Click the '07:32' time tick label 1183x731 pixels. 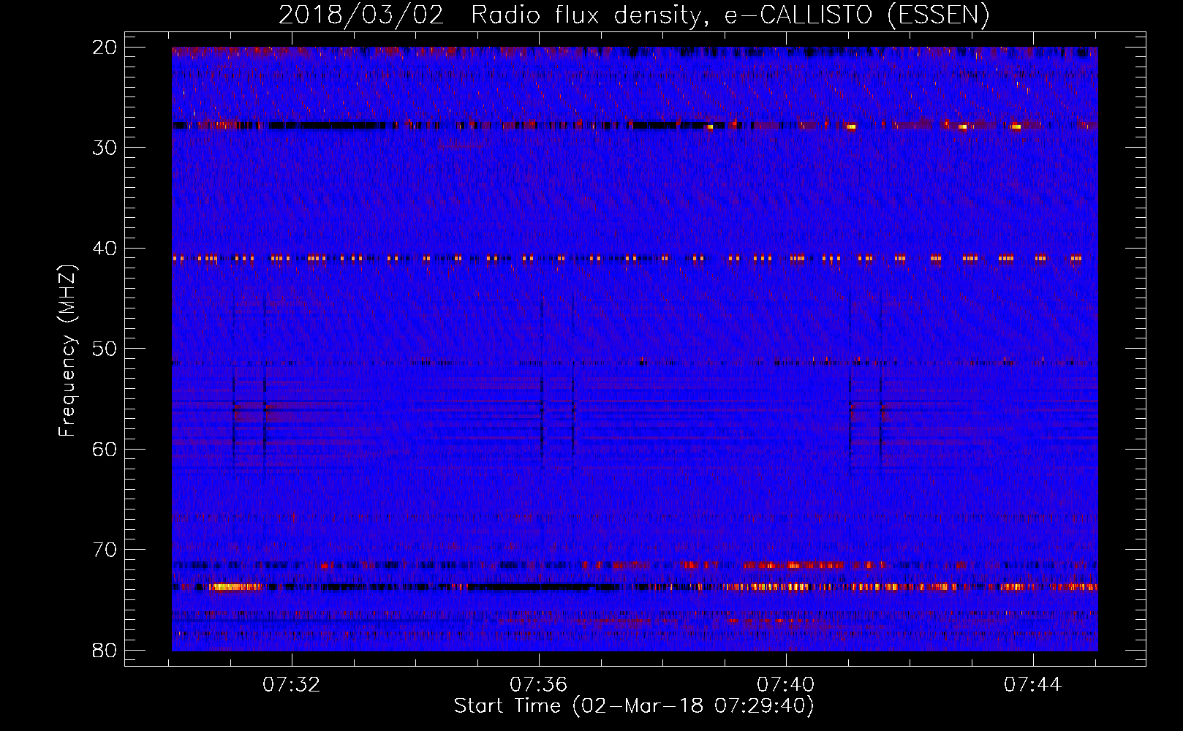click(292, 685)
